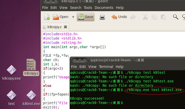Click the terminal title 'qqkiss@Crack8-Team'

111,60
